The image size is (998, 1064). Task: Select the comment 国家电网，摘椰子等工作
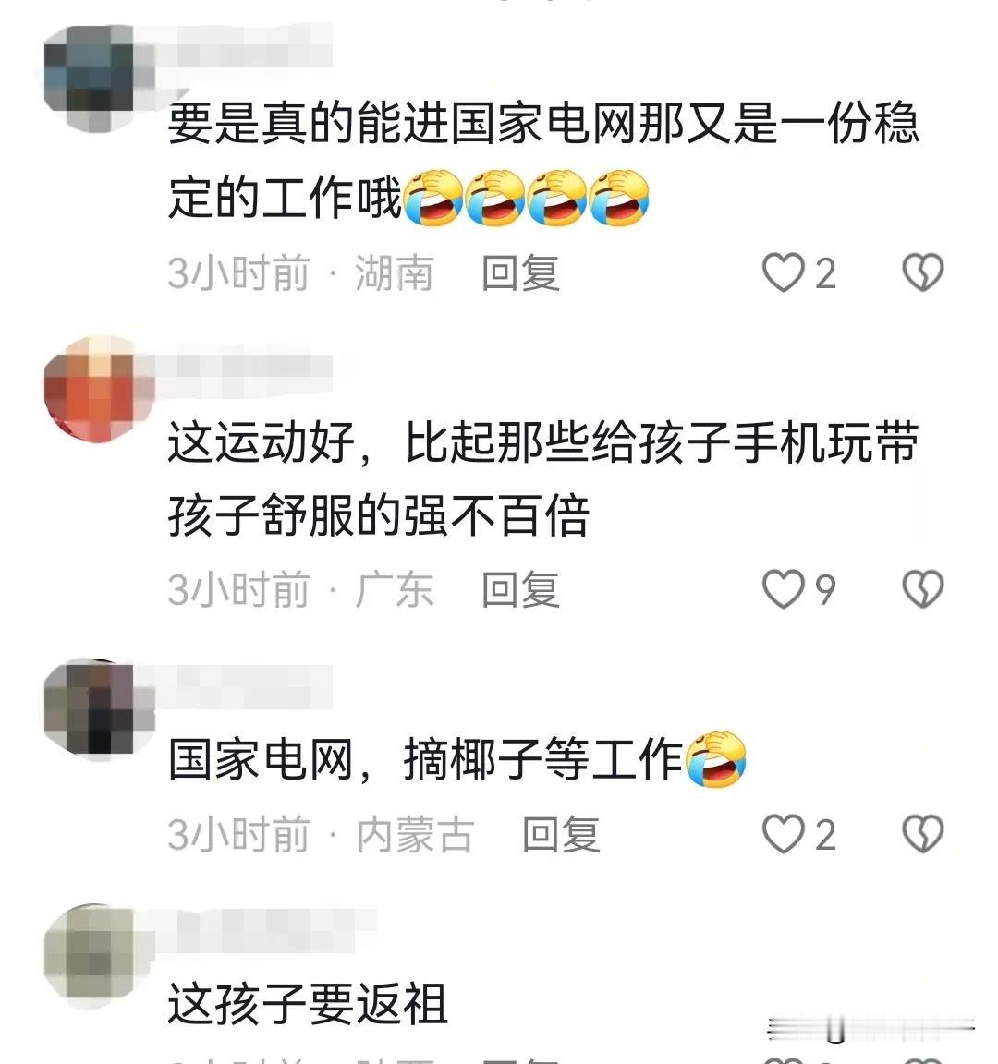456,759
